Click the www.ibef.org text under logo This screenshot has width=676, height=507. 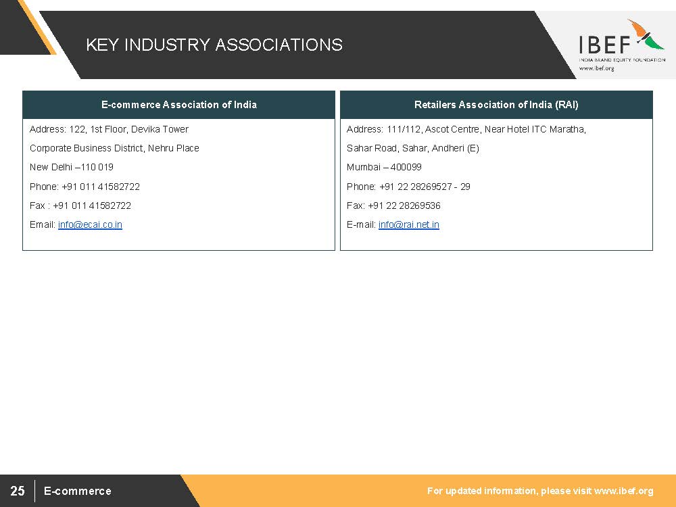point(597,68)
